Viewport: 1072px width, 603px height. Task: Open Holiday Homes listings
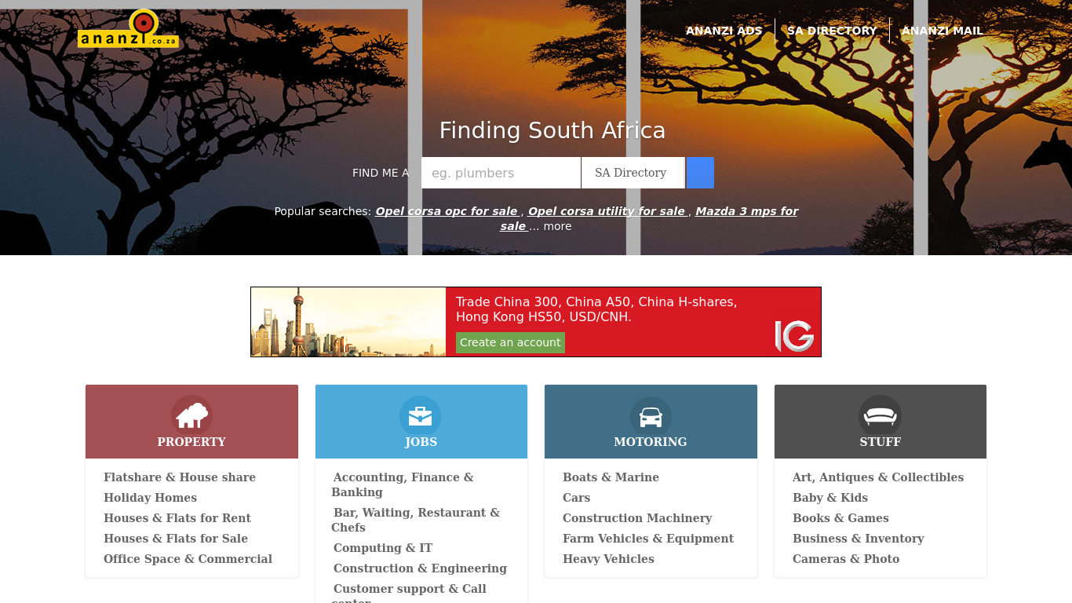coord(150,498)
